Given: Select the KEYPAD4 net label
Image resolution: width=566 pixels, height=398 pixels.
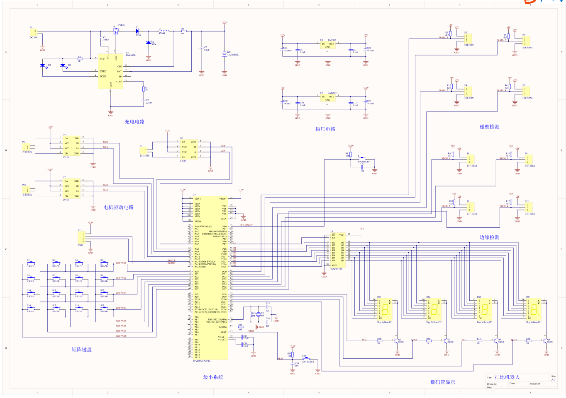Looking at the screenshot, I should (x=121, y=308).
